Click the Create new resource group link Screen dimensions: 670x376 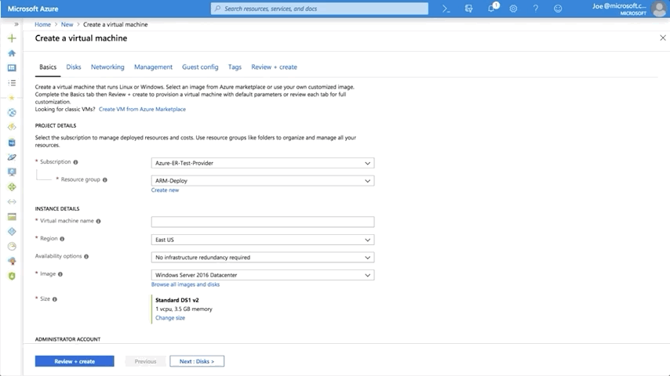(165, 190)
